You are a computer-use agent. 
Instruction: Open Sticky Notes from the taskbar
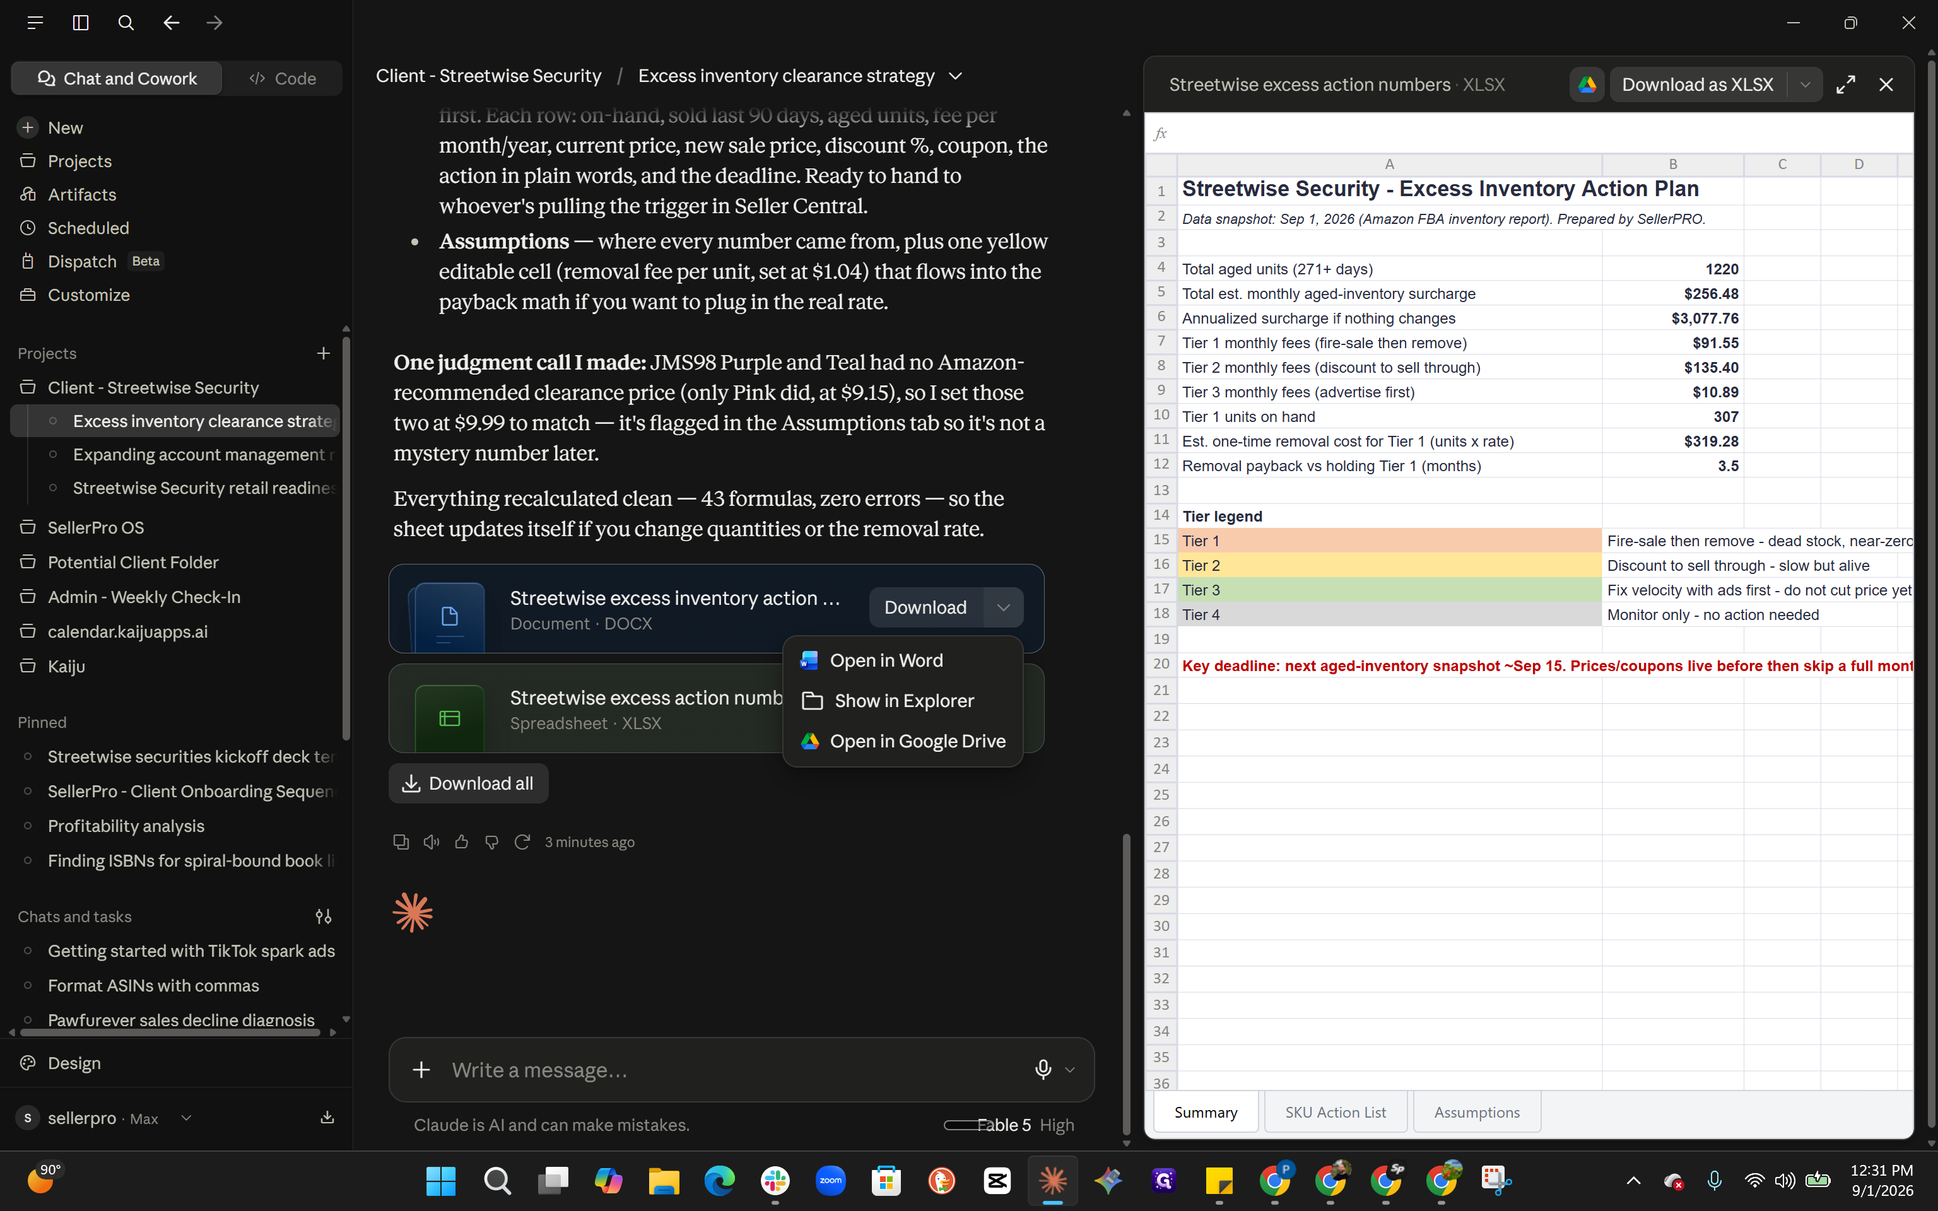pos(1219,1181)
